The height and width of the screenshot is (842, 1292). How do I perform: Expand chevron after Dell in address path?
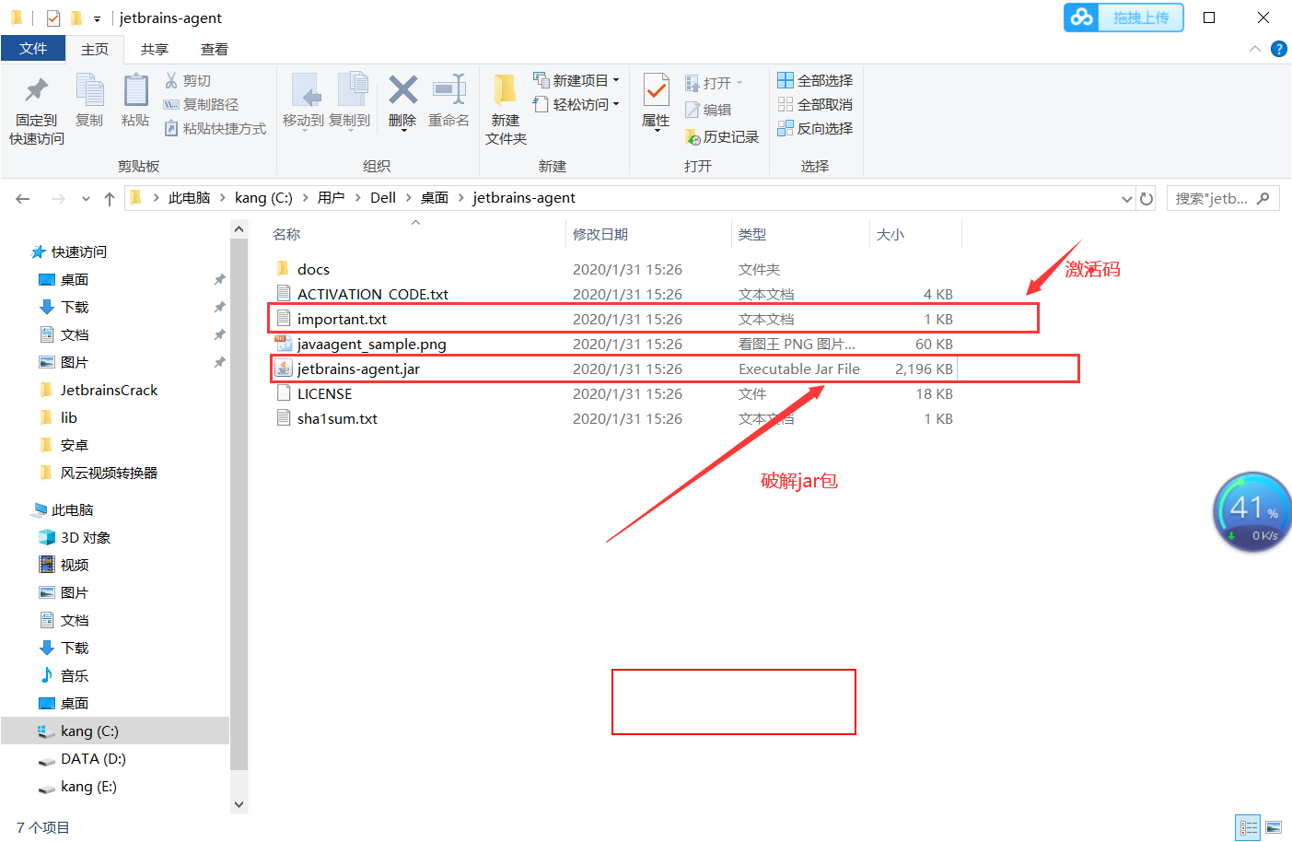pyautogui.click(x=408, y=198)
